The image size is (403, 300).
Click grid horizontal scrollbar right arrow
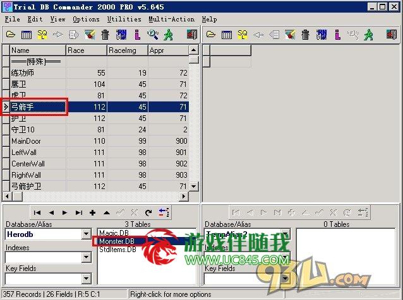point(184,197)
